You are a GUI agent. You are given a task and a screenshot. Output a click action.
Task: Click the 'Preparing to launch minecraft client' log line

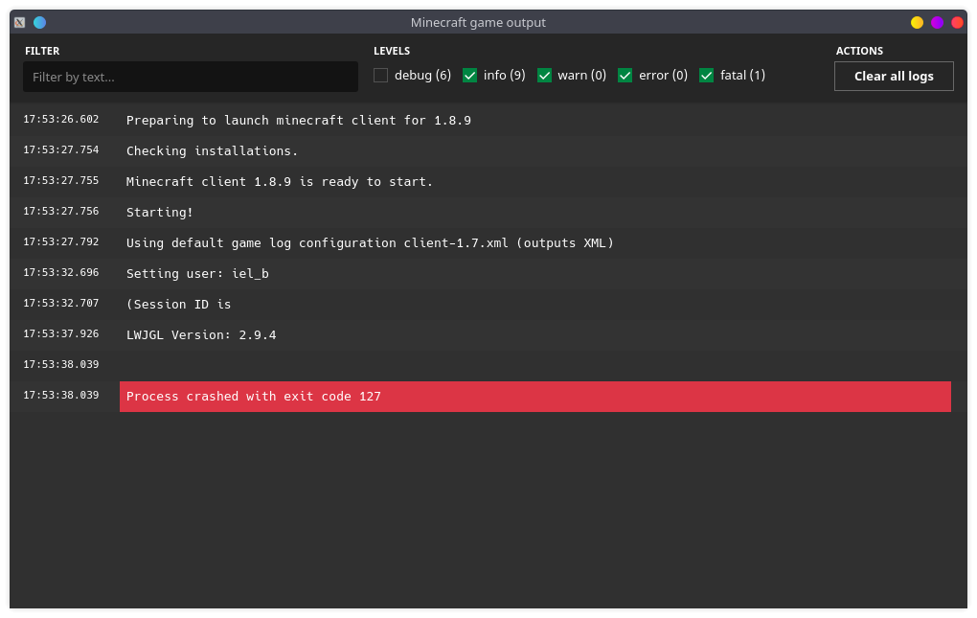point(299,121)
